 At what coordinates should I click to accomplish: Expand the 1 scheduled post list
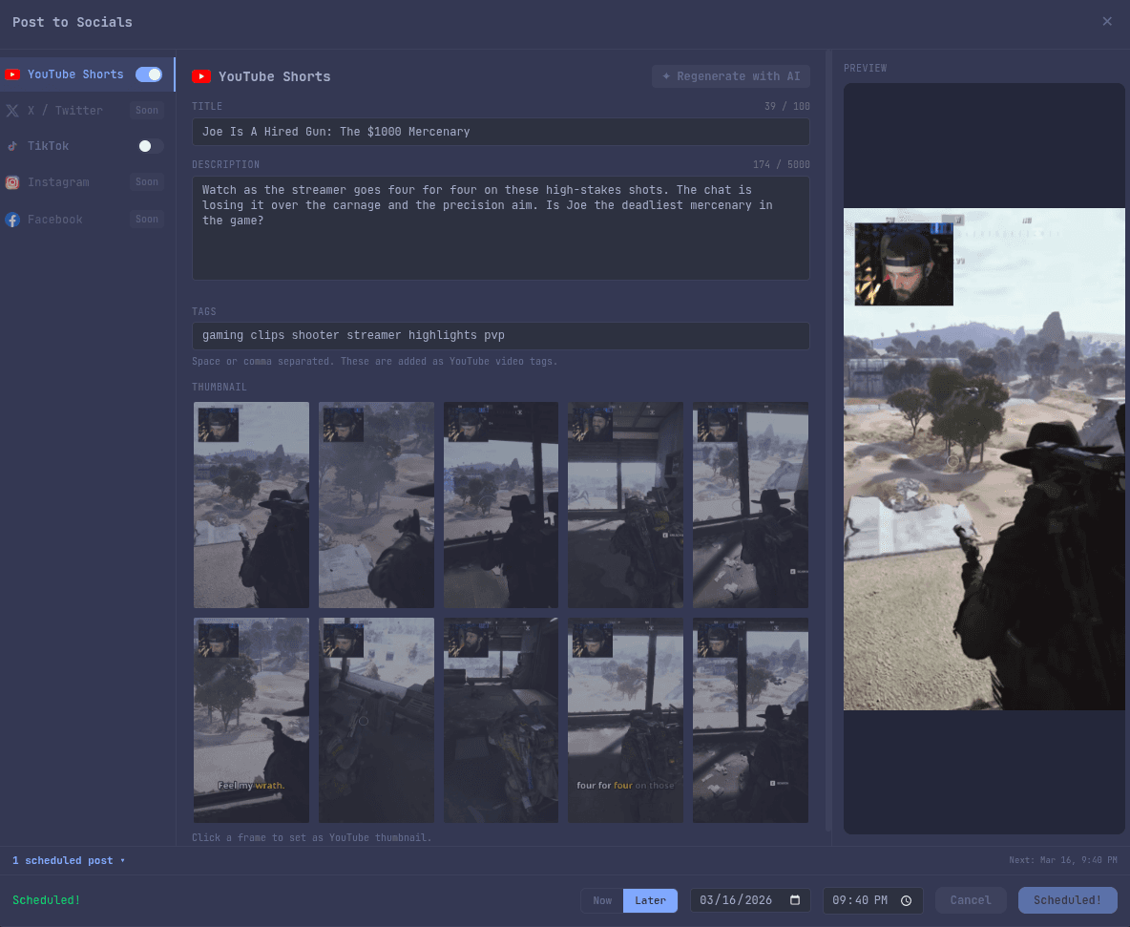point(69,861)
